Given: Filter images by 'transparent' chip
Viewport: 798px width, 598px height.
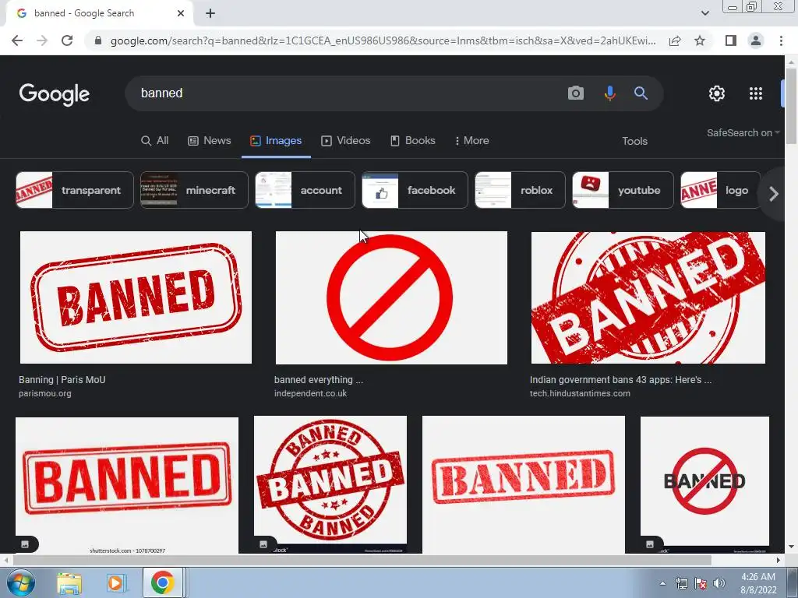Looking at the screenshot, I should click(75, 190).
